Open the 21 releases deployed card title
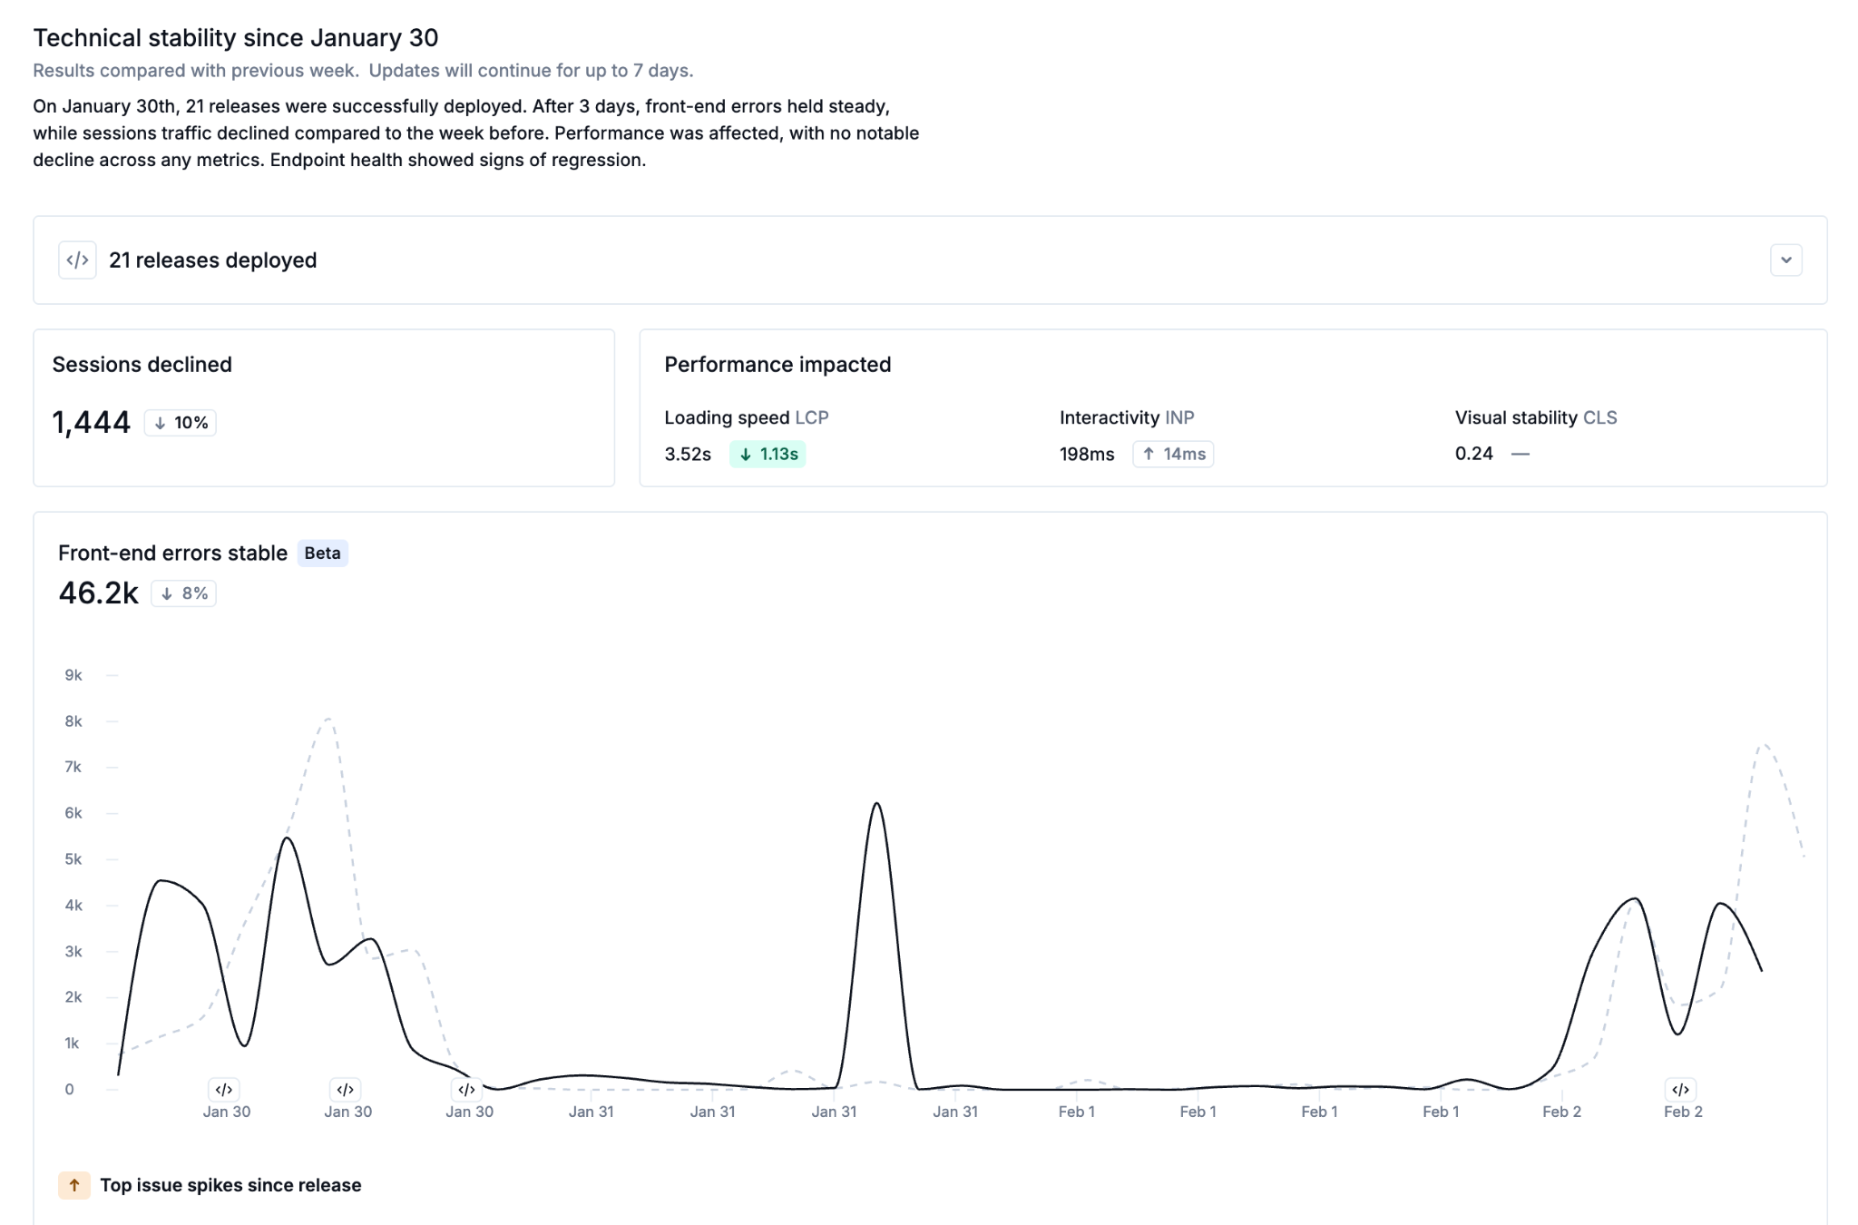 212,260
